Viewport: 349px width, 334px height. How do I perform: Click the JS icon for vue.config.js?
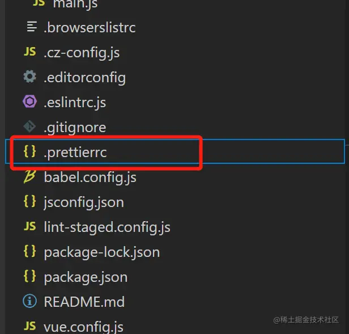coord(29,326)
